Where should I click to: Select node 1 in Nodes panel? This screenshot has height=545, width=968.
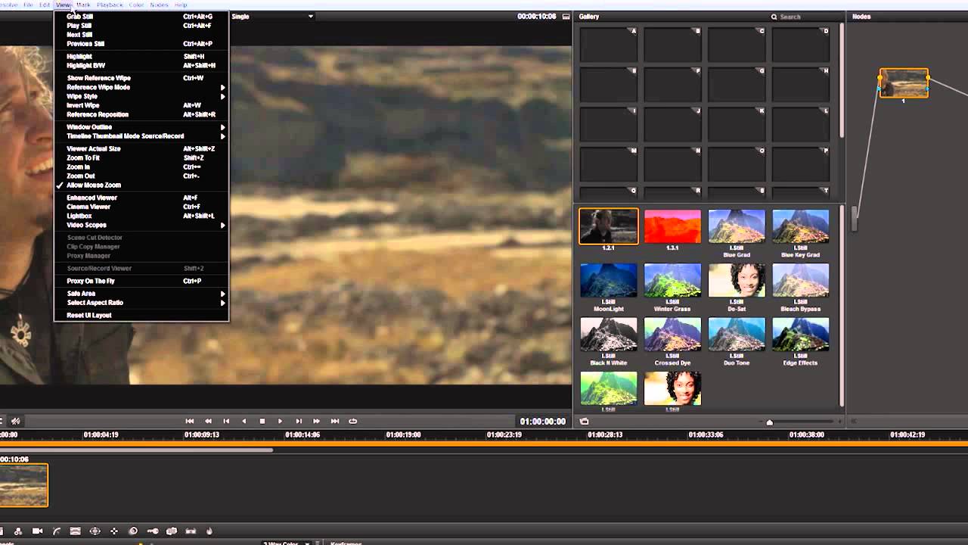pos(904,83)
